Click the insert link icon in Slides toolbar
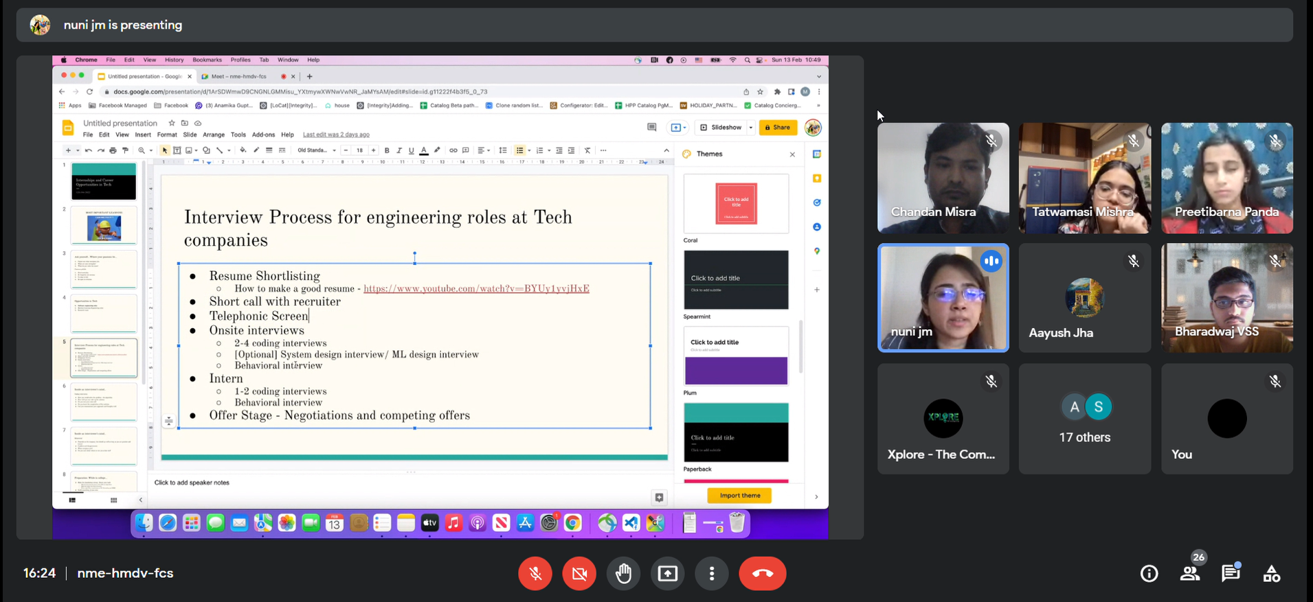1313x602 pixels. 453,150
